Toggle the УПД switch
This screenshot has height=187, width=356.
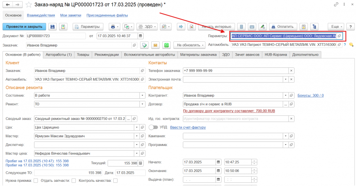pyautogui.click(x=153, y=127)
